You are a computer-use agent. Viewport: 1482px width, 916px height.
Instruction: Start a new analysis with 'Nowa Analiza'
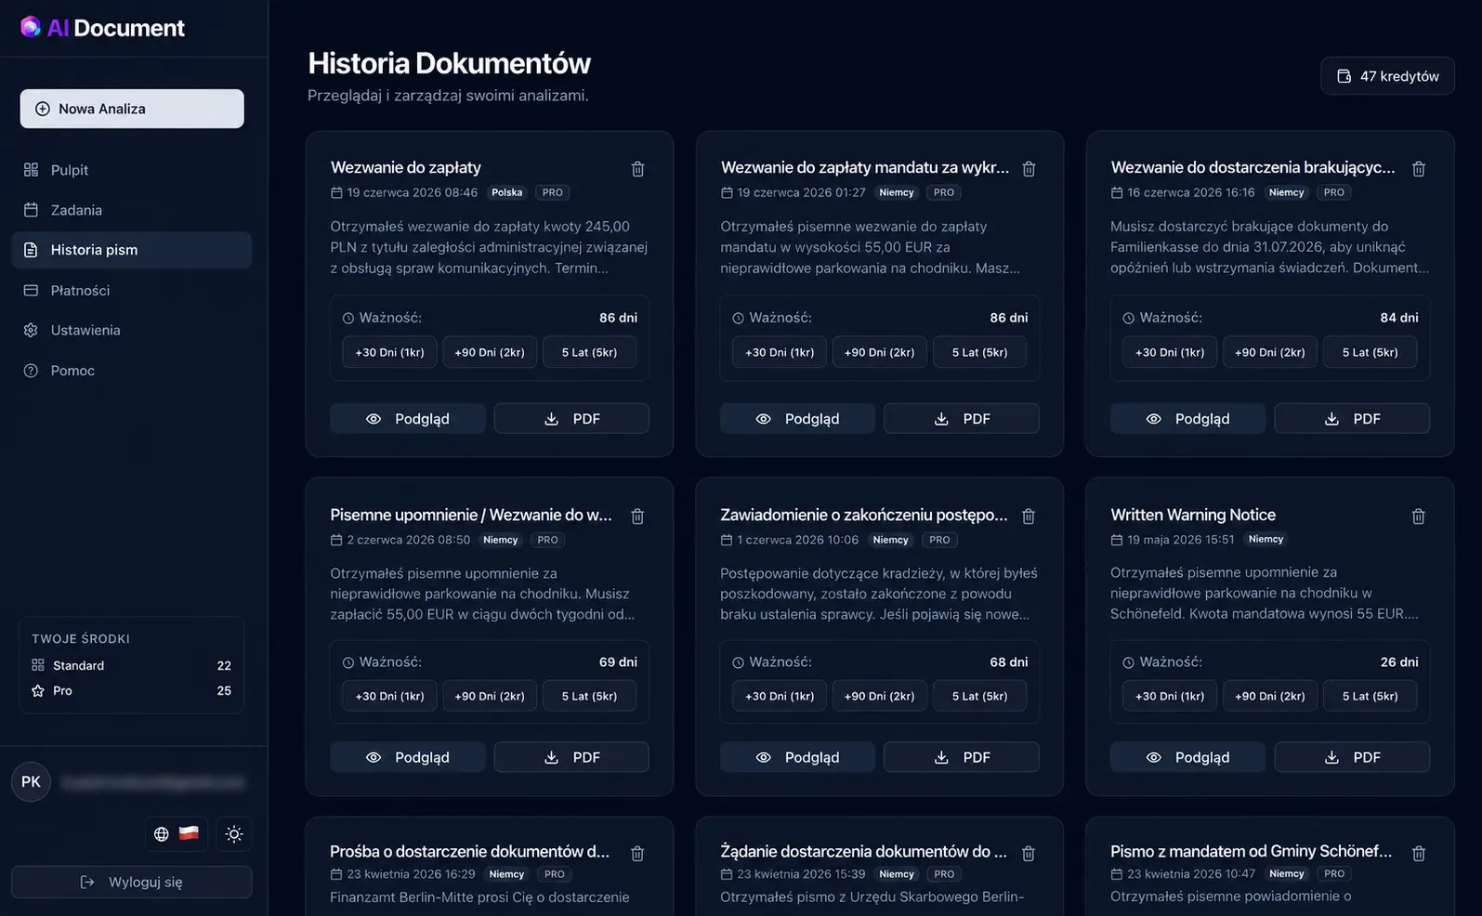[132, 109]
